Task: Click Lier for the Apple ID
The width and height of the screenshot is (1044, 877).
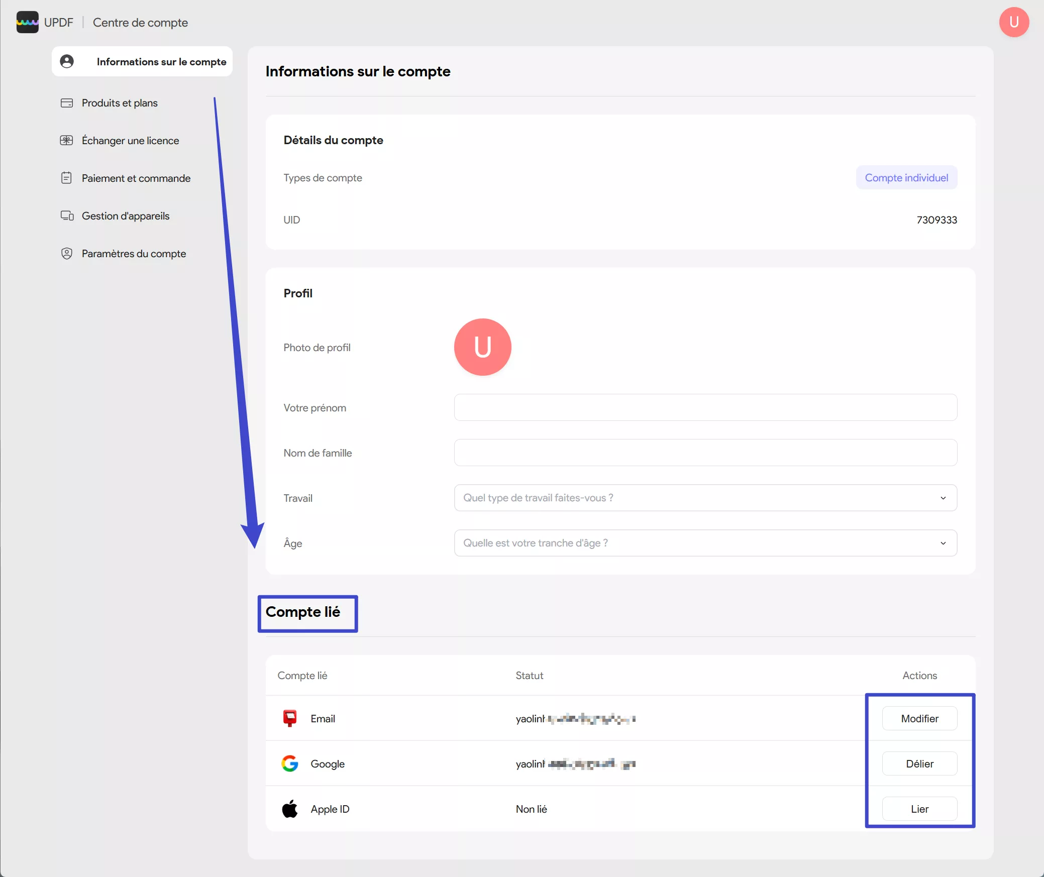Action: [x=919, y=809]
